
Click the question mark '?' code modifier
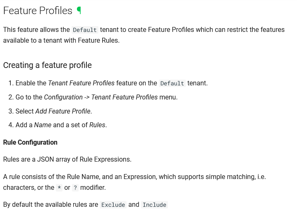[x=75, y=188]
